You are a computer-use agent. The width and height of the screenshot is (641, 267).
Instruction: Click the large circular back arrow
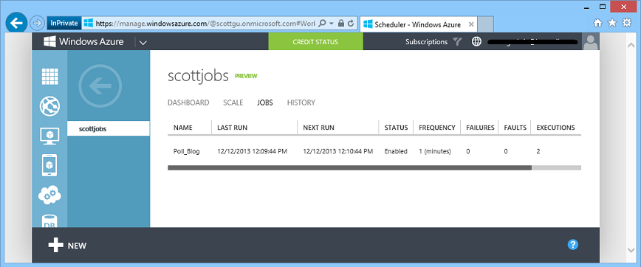pyautogui.click(x=100, y=86)
